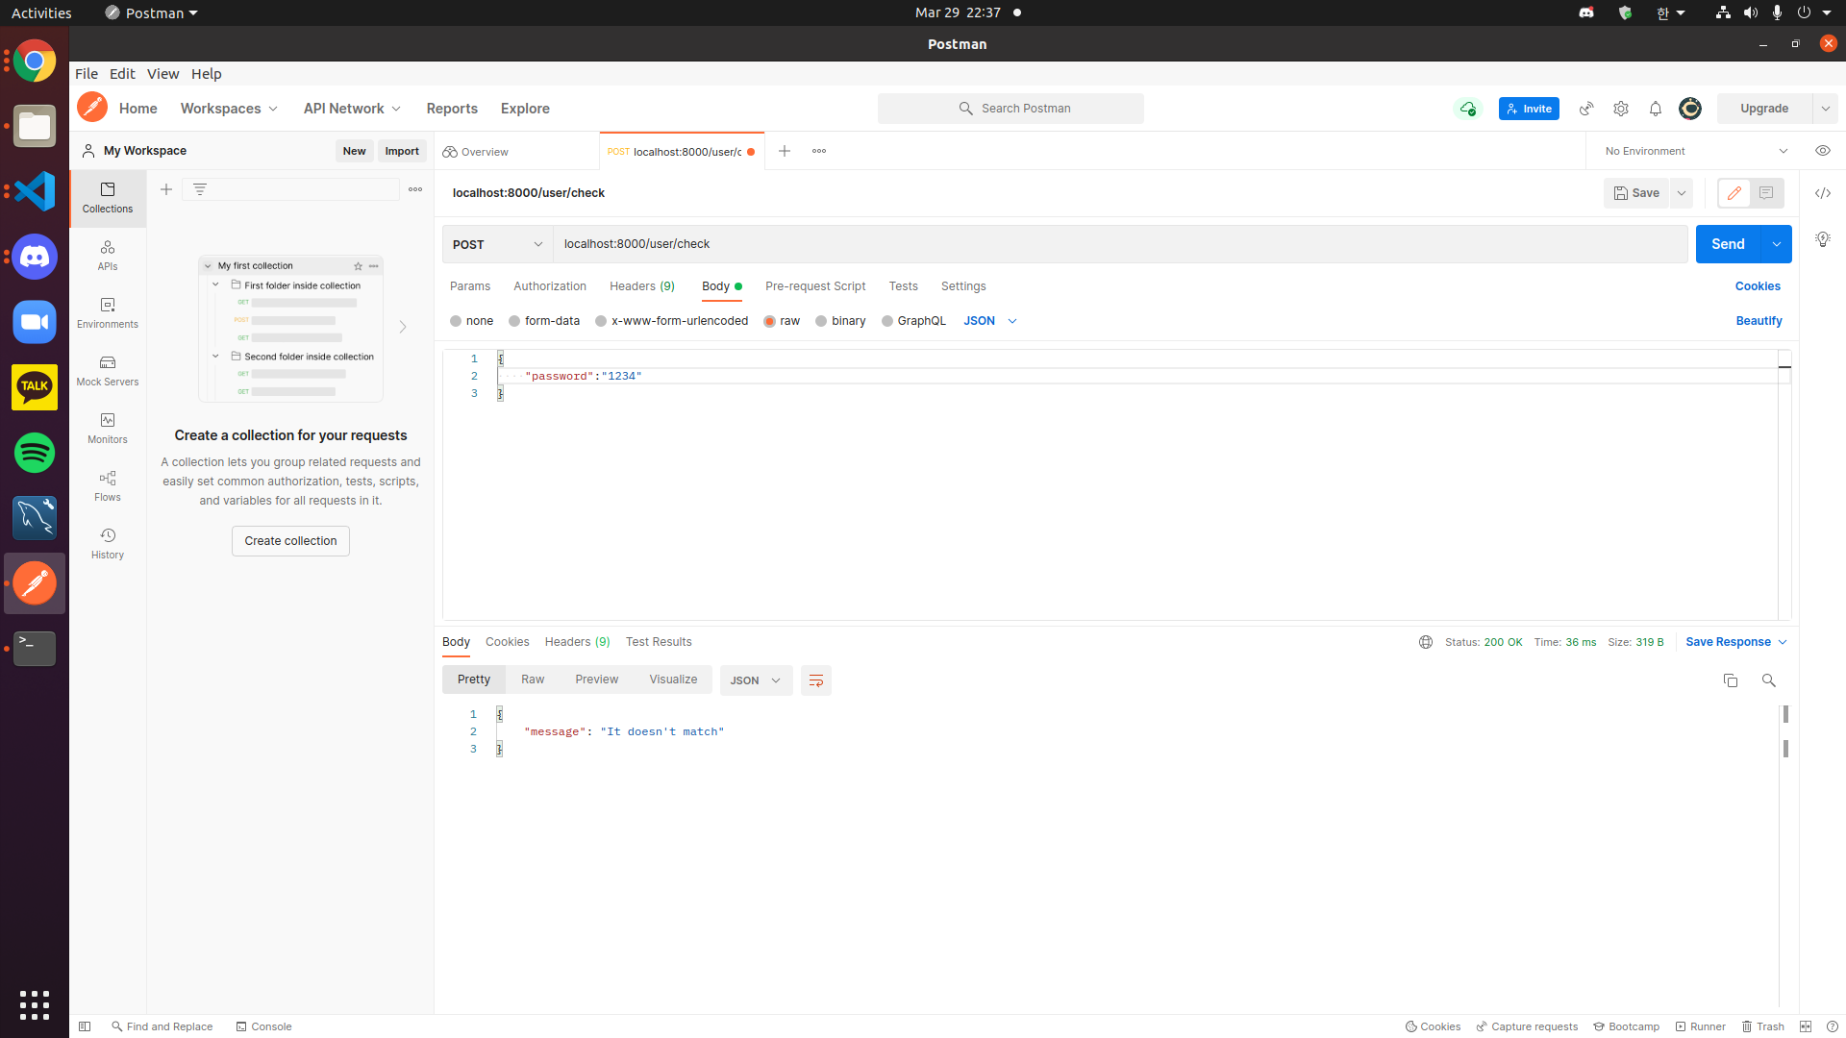Image resolution: width=1846 pixels, height=1038 pixels.
Task: Expand the Workspaces menu
Action: 229,109
